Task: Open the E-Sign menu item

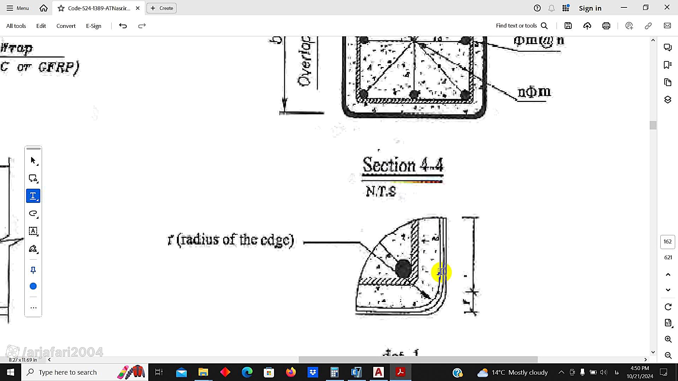Action: (94, 26)
